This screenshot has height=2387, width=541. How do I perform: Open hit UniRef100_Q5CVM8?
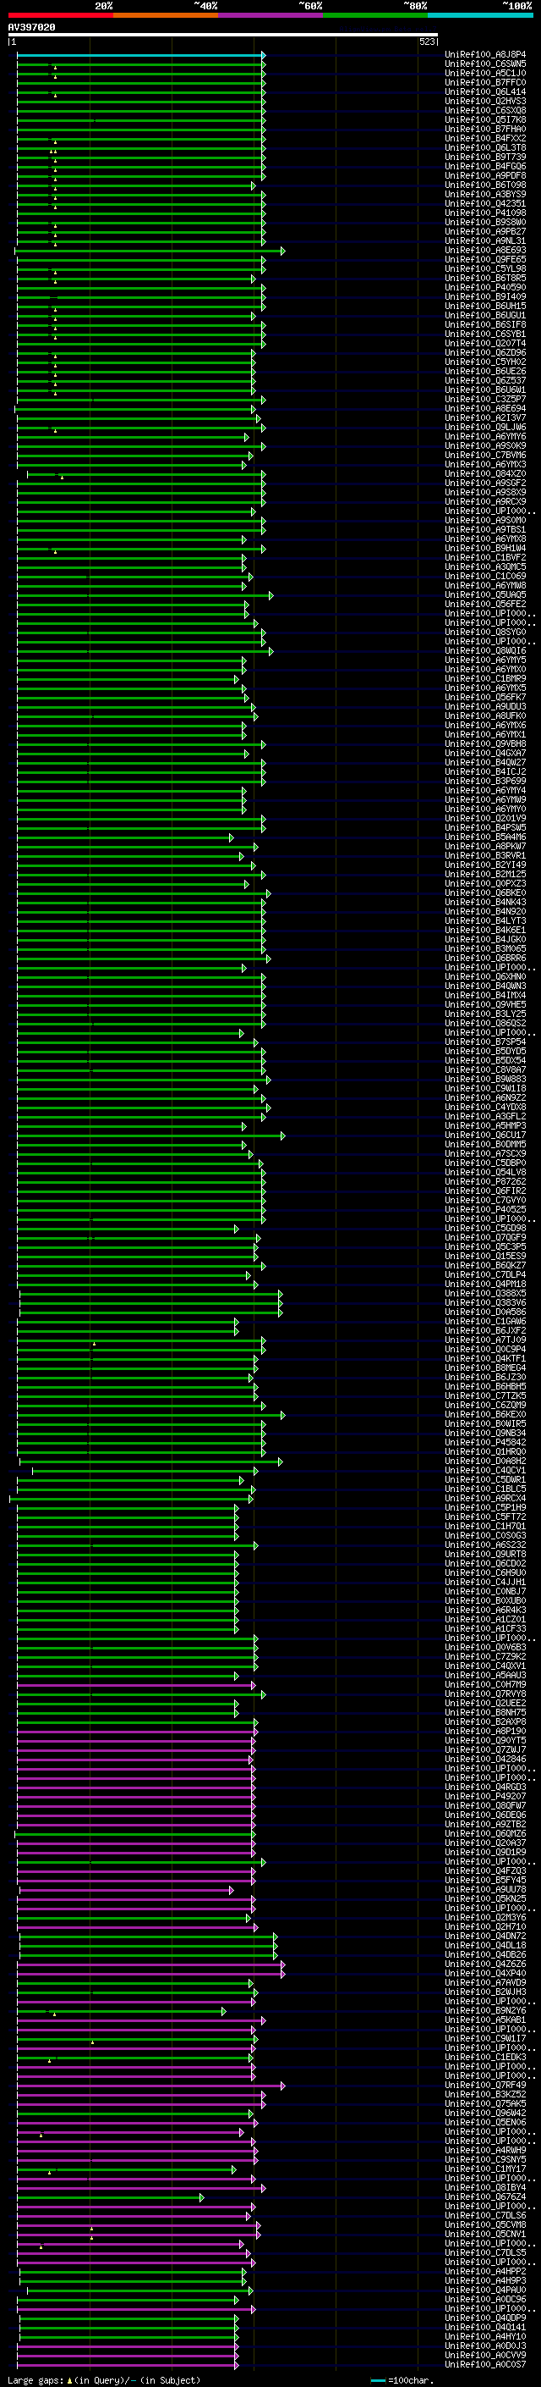coord(485,2224)
